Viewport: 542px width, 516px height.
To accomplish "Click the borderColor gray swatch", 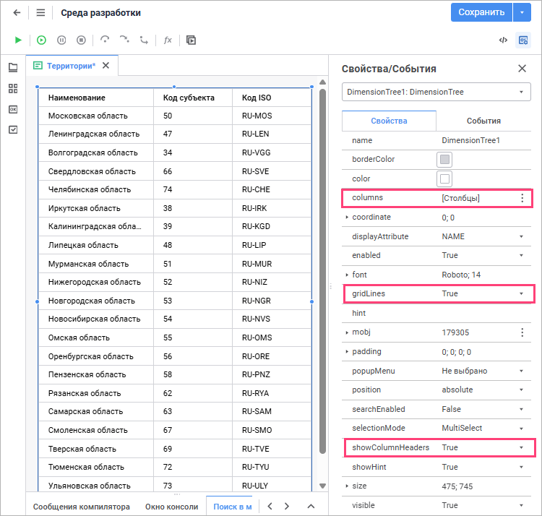I will [x=444, y=160].
